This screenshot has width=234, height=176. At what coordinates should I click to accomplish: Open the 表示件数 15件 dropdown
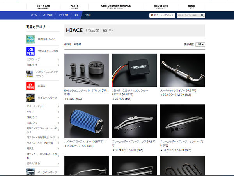(200, 45)
